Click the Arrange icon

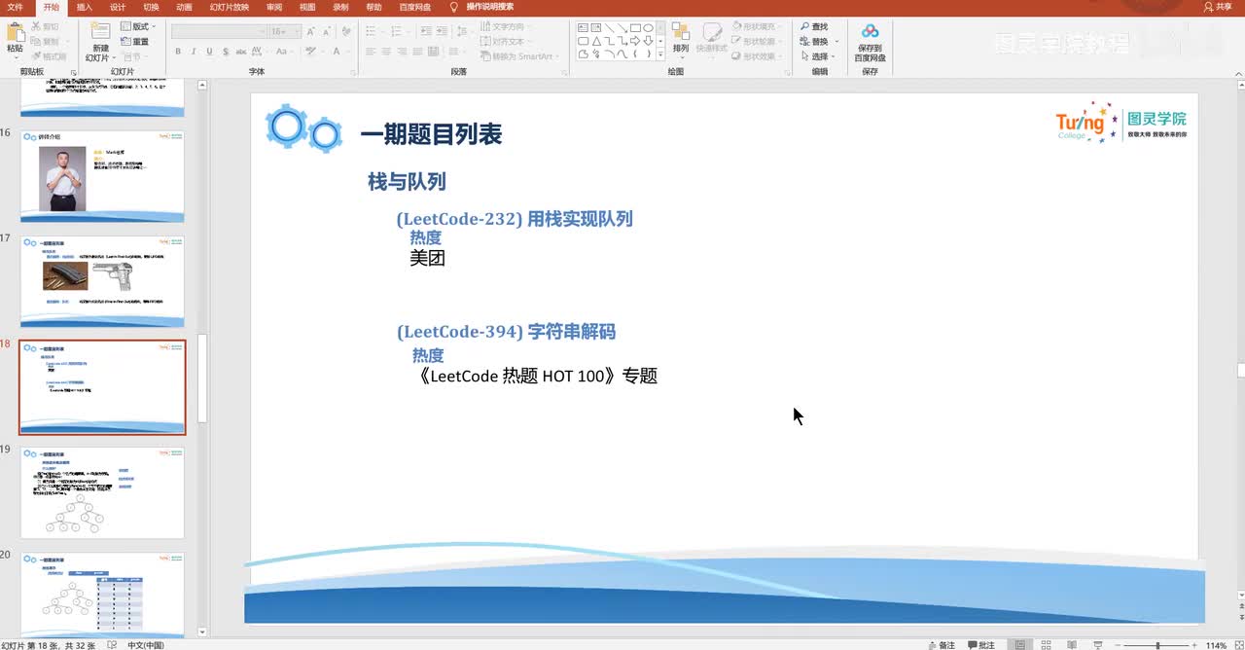pyautogui.click(x=681, y=33)
